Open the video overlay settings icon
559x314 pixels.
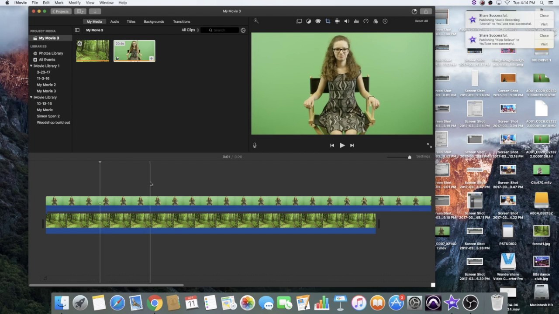[299, 21]
